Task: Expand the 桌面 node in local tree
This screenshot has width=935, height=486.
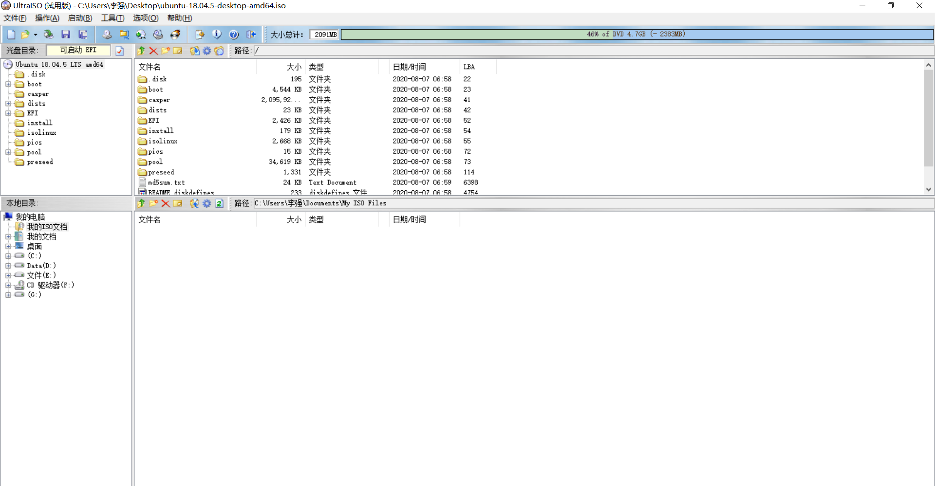Action: point(8,246)
